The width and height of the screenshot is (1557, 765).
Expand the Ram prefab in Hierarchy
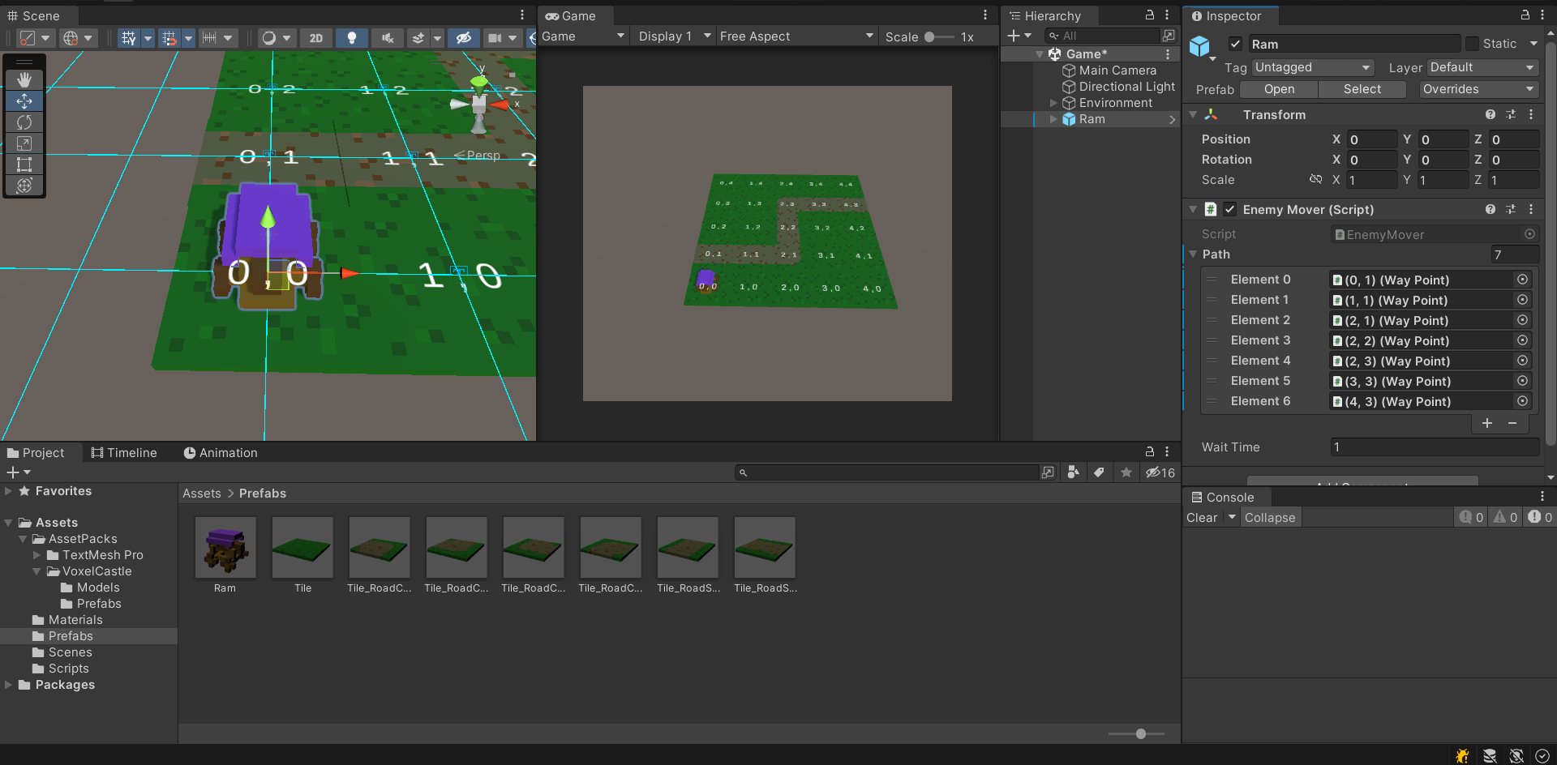1053,119
